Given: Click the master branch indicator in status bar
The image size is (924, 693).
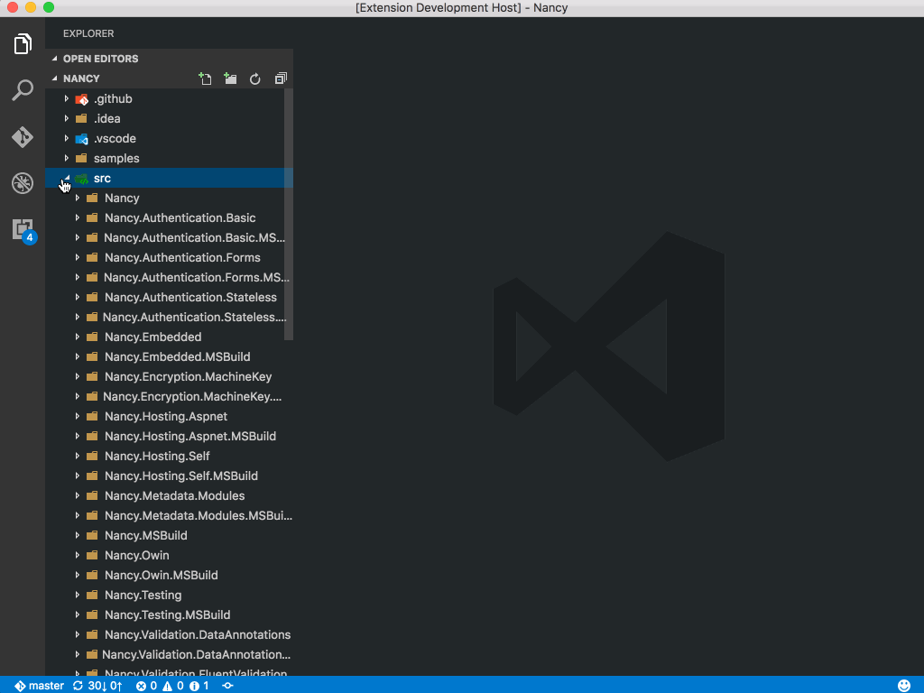Looking at the screenshot, I should pos(40,686).
